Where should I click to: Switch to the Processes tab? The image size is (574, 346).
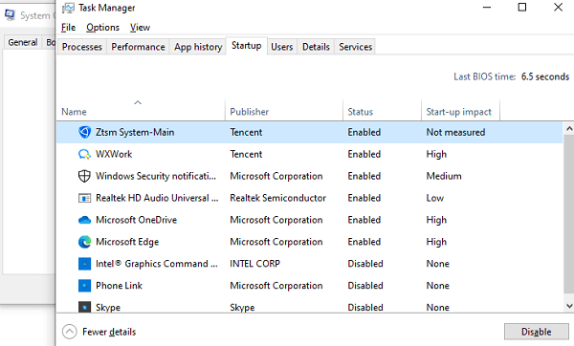click(x=82, y=47)
